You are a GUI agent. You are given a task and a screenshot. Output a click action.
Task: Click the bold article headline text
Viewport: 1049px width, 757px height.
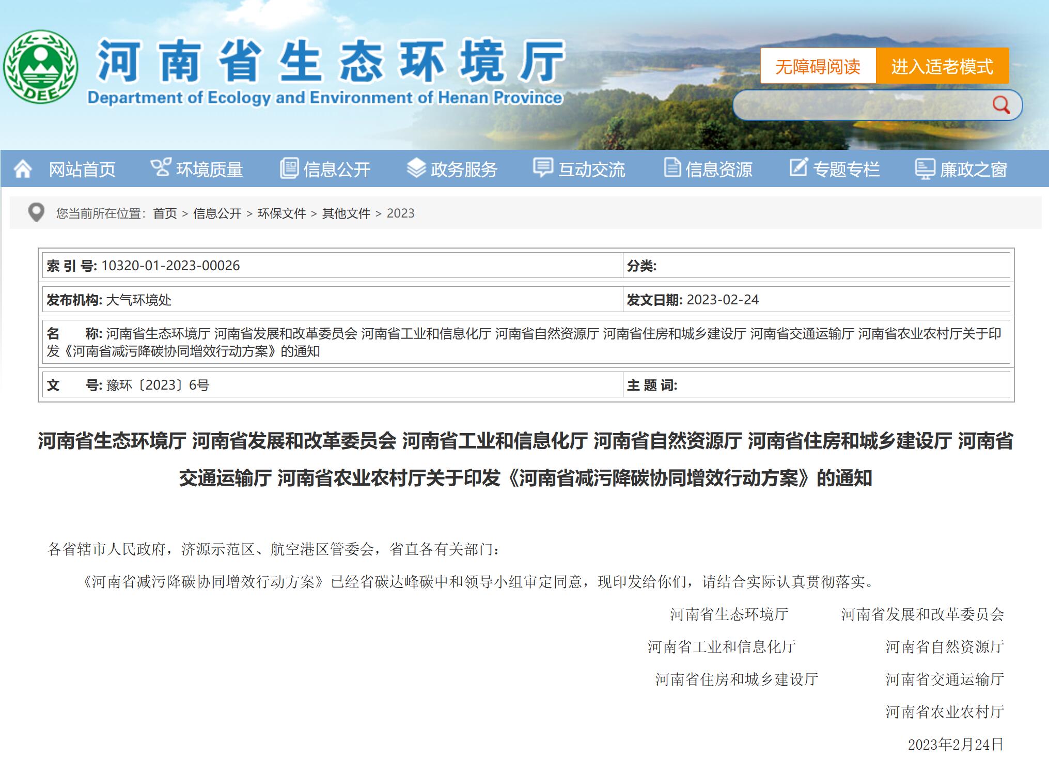[525, 459]
